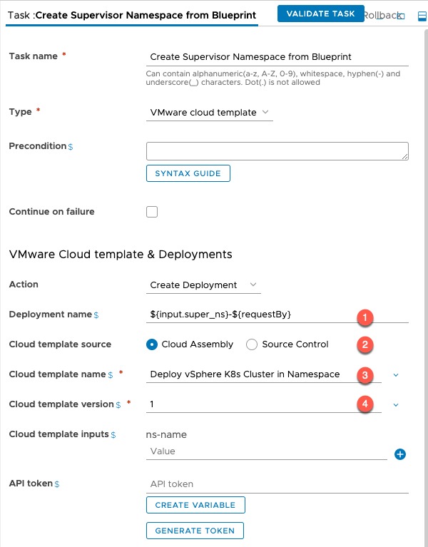Enable the Continue on failure checkbox

click(x=152, y=212)
